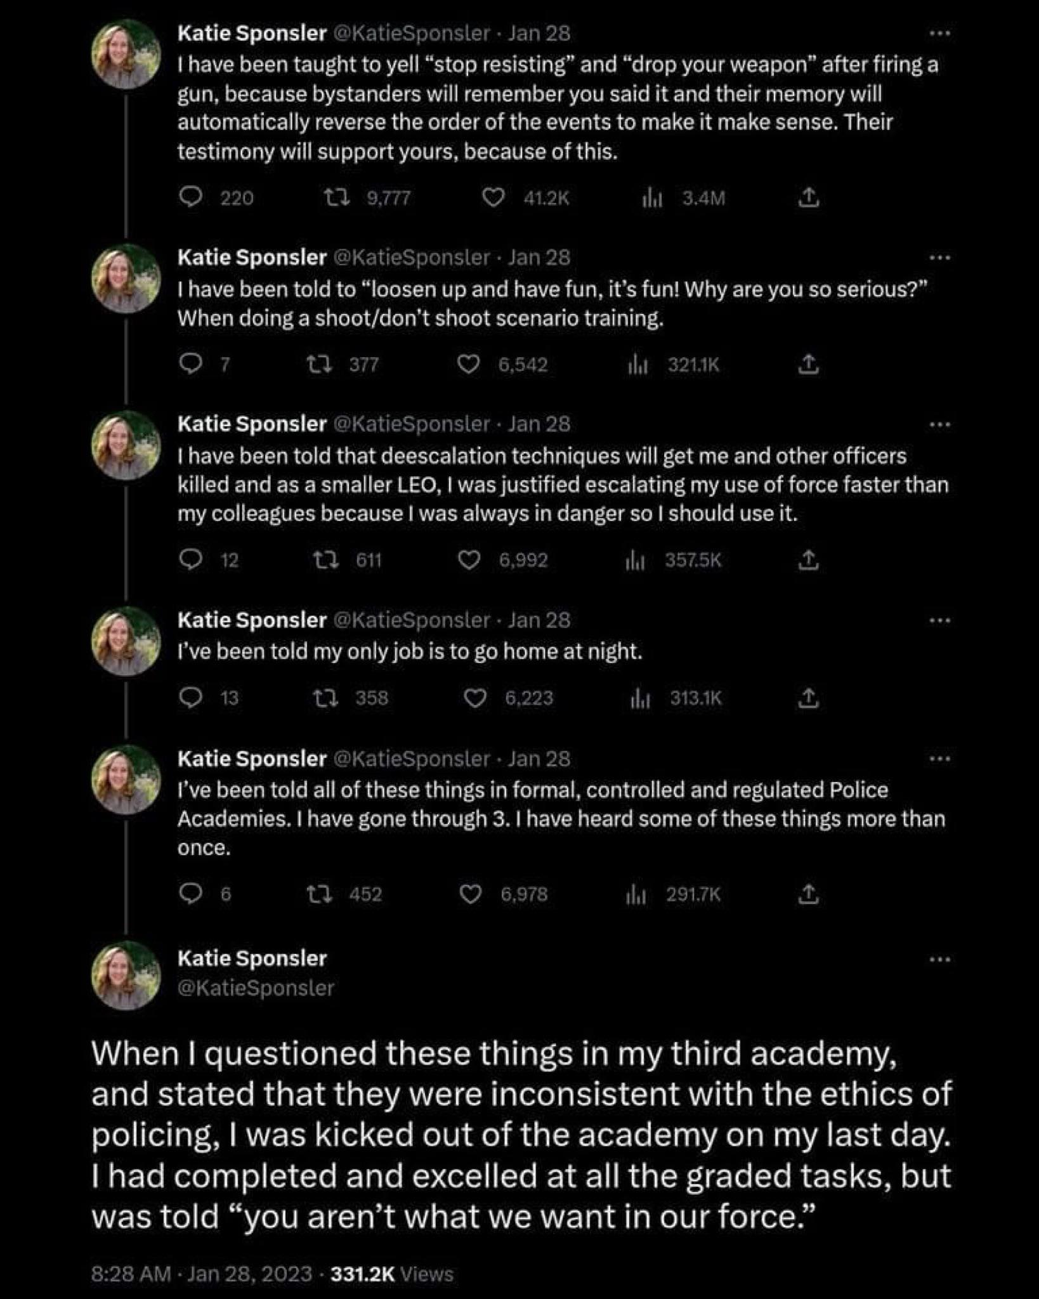Like the "go home at night" tweet
Viewport: 1039px width, 1299px height.
pyautogui.click(x=474, y=698)
